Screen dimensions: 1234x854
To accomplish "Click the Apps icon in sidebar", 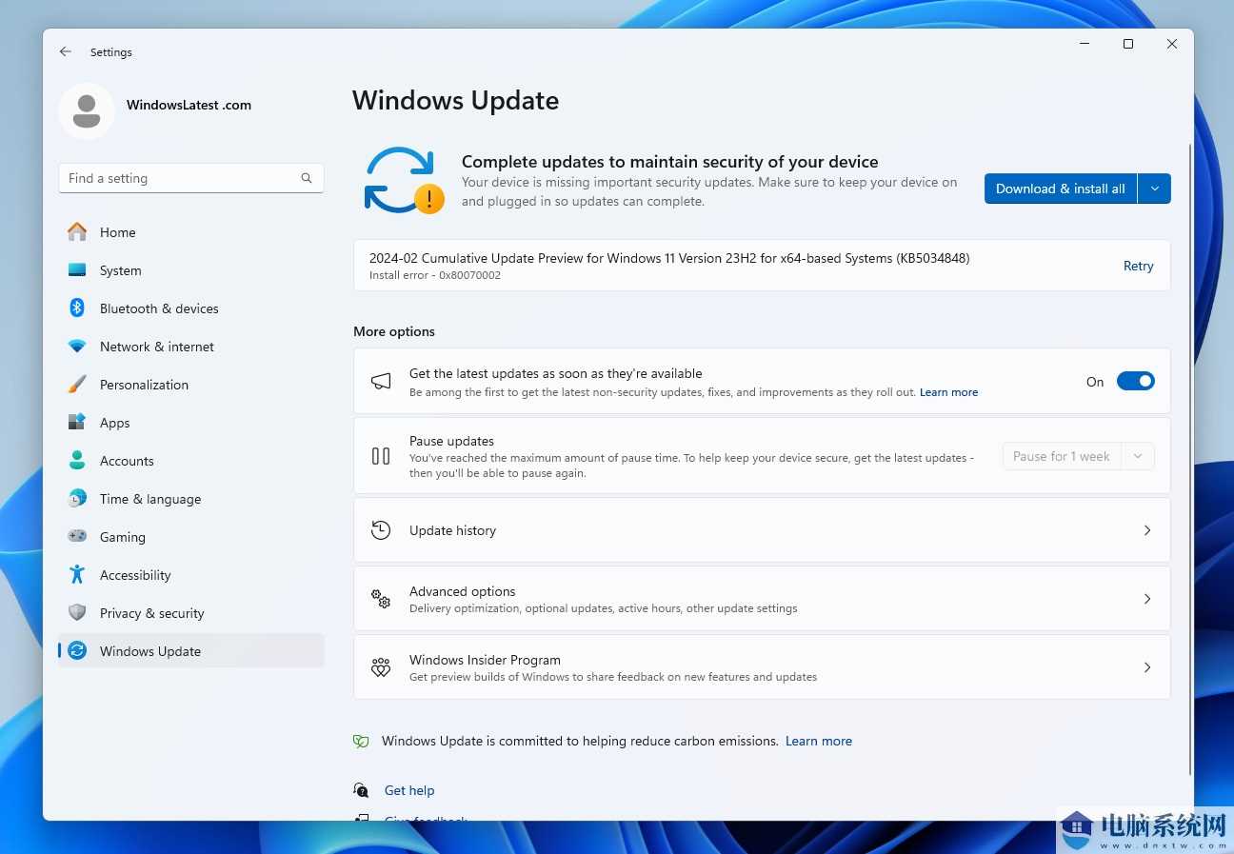I will [x=77, y=423].
